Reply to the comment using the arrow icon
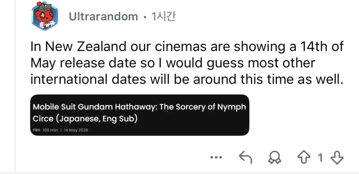Screen dimensions: 359x174 point(246,158)
